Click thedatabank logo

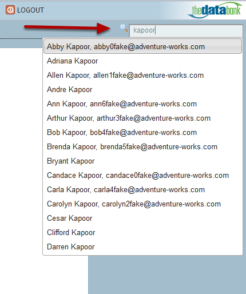(215, 10)
